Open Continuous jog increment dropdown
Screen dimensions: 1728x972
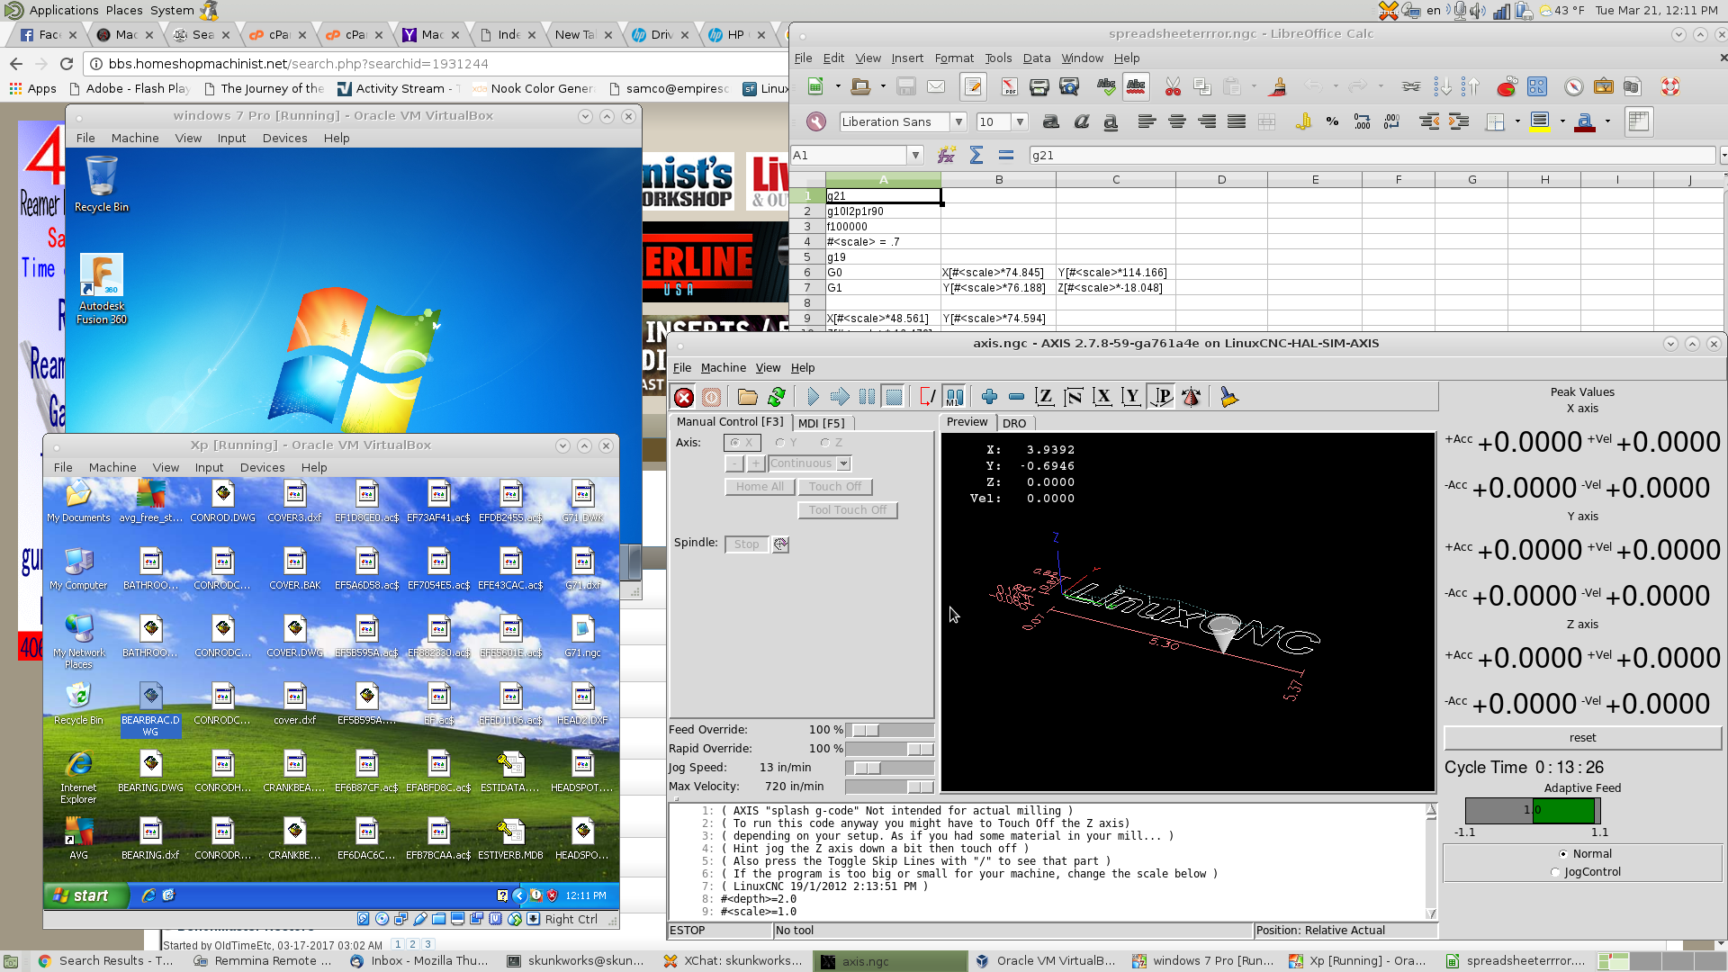click(843, 463)
